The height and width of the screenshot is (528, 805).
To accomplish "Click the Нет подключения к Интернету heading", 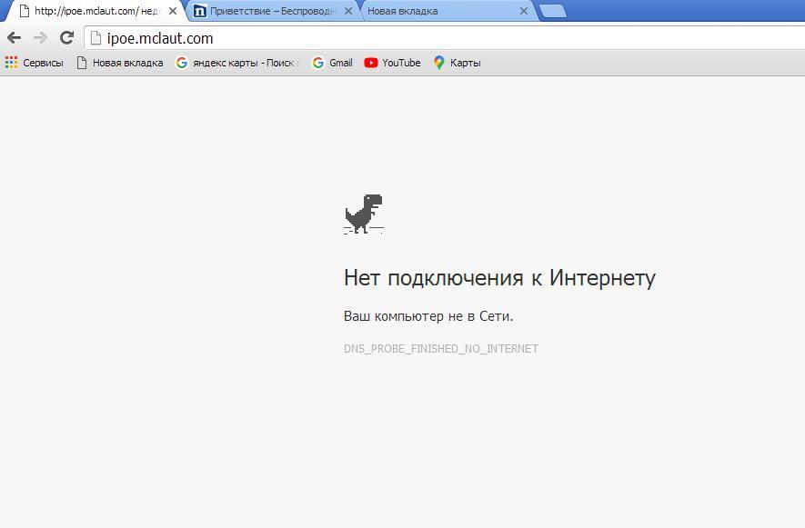I will coord(499,278).
